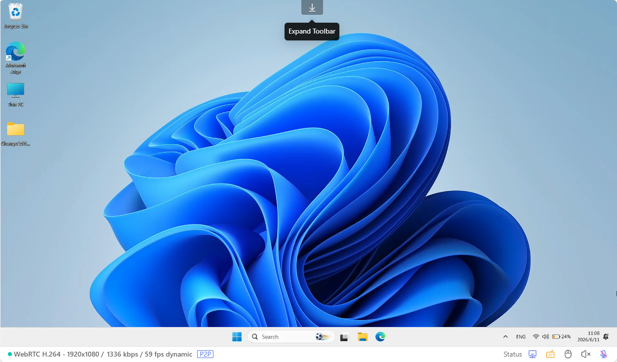Open the Windows Start menu
617x362 pixels.
point(237,337)
